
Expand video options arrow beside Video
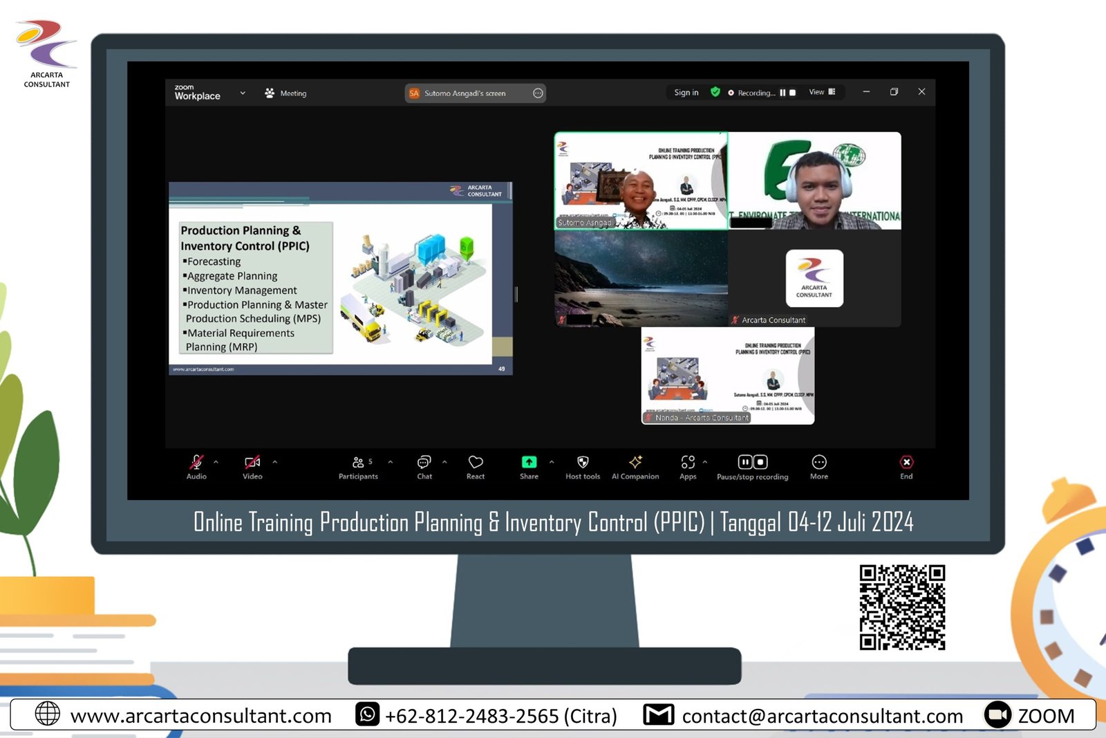[274, 462]
